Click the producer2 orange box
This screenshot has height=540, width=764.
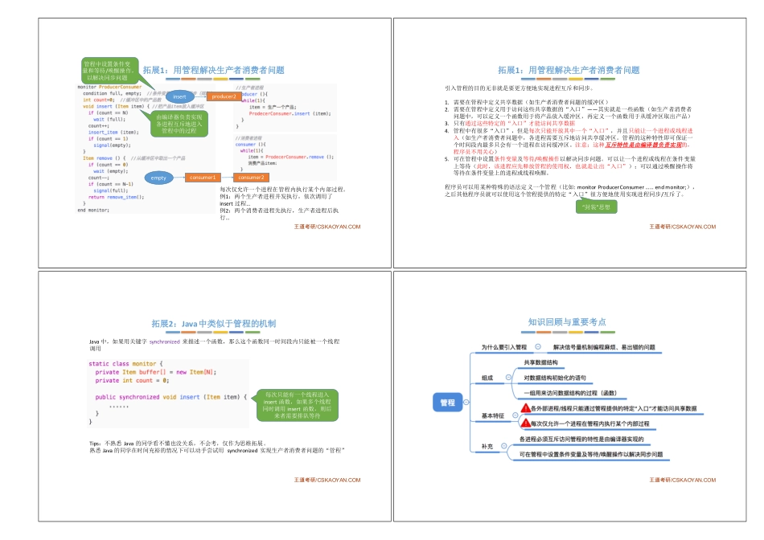(224, 97)
